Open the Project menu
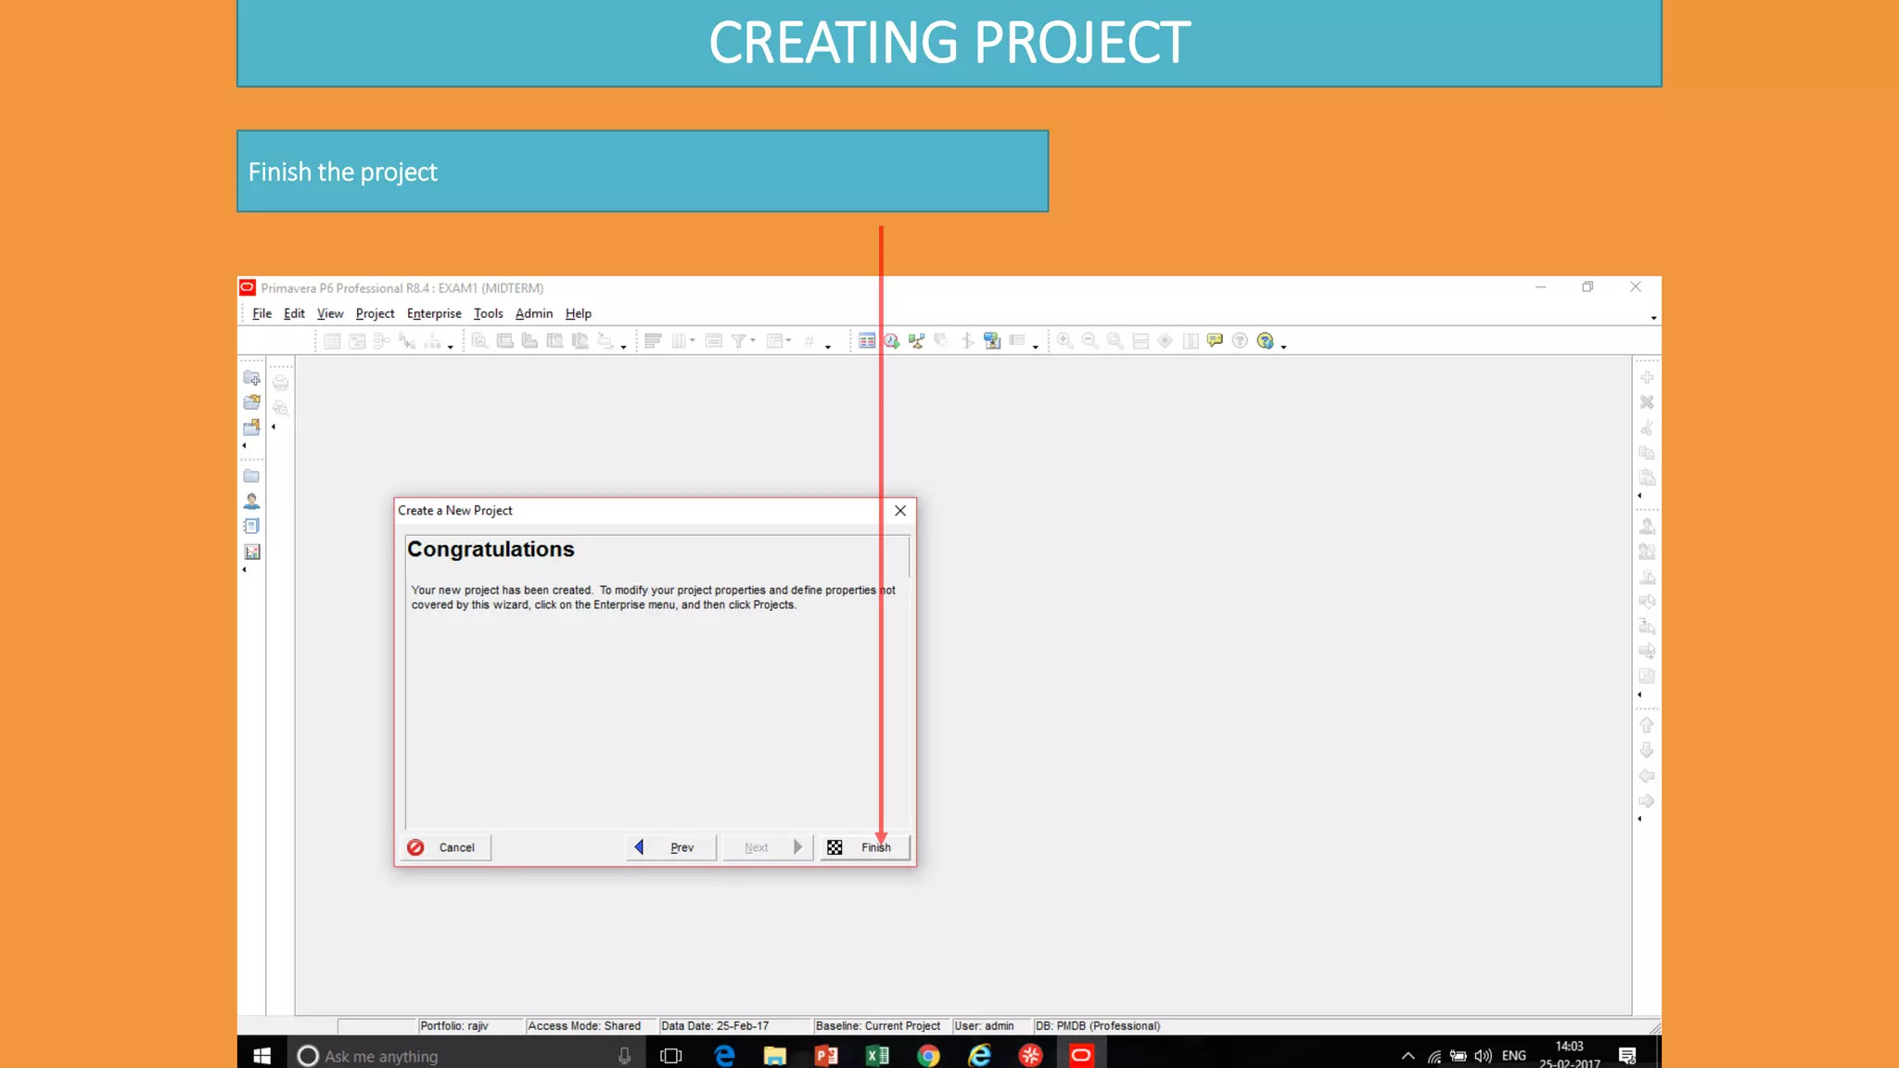The height and width of the screenshot is (1068, 1899). (375, 313)
